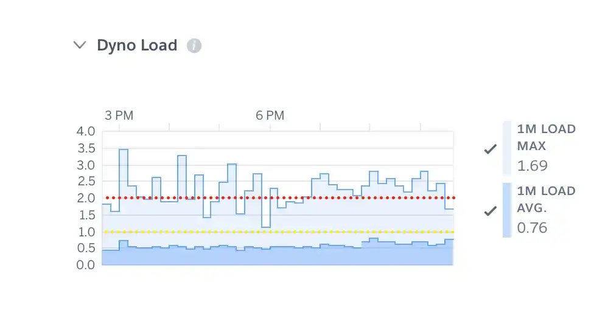Viewport: 608px width, 319px height.
Task: Collapse the Dyno Load section chevron
Action: tap(80, 46)
